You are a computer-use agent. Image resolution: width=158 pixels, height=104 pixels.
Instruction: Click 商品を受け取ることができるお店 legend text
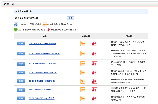pos(64,30)
